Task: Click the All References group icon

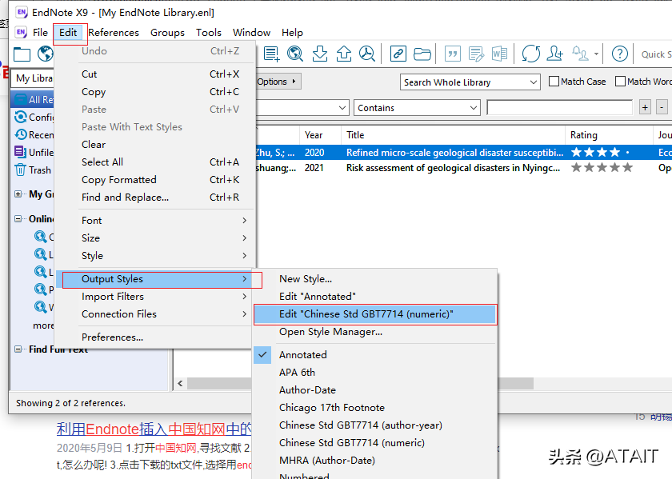Action: [x=21, y=99]
